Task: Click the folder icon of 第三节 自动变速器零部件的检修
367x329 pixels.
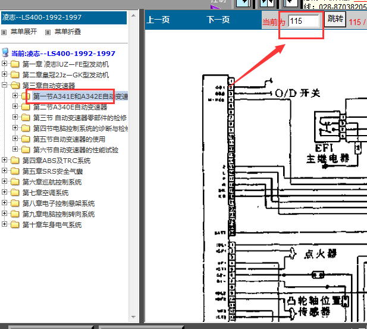Action: coord(26,117)
